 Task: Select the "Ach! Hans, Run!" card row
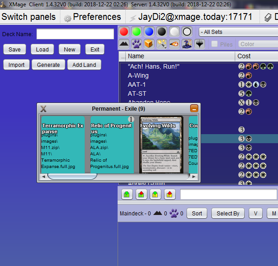199,66
